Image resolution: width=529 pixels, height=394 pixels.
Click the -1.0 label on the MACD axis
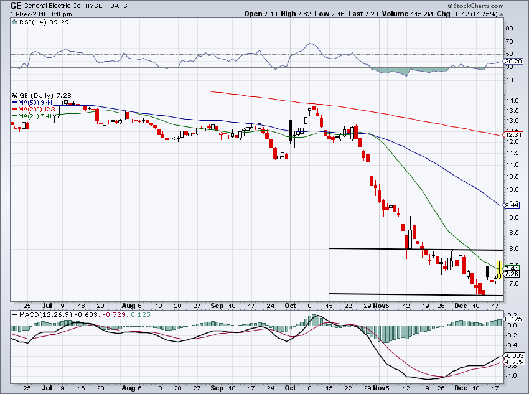[512, 376]
